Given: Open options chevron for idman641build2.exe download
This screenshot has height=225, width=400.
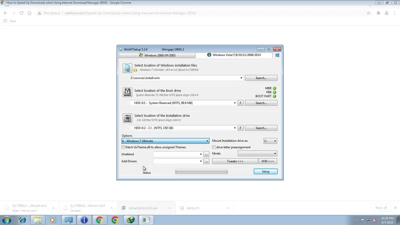Looking at the screenshot, I should pos(170,208).
